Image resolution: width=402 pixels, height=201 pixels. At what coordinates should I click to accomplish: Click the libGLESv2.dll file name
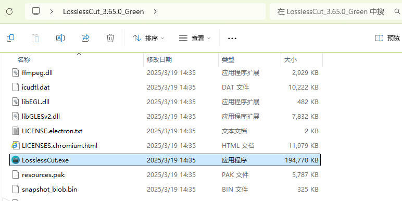coord(41,117)
